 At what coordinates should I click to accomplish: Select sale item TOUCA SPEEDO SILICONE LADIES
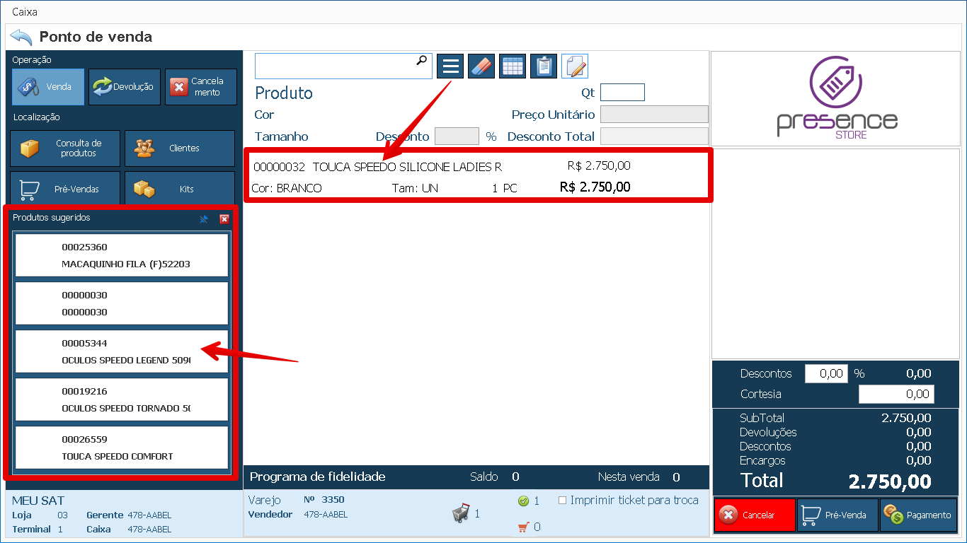(478, 177)
